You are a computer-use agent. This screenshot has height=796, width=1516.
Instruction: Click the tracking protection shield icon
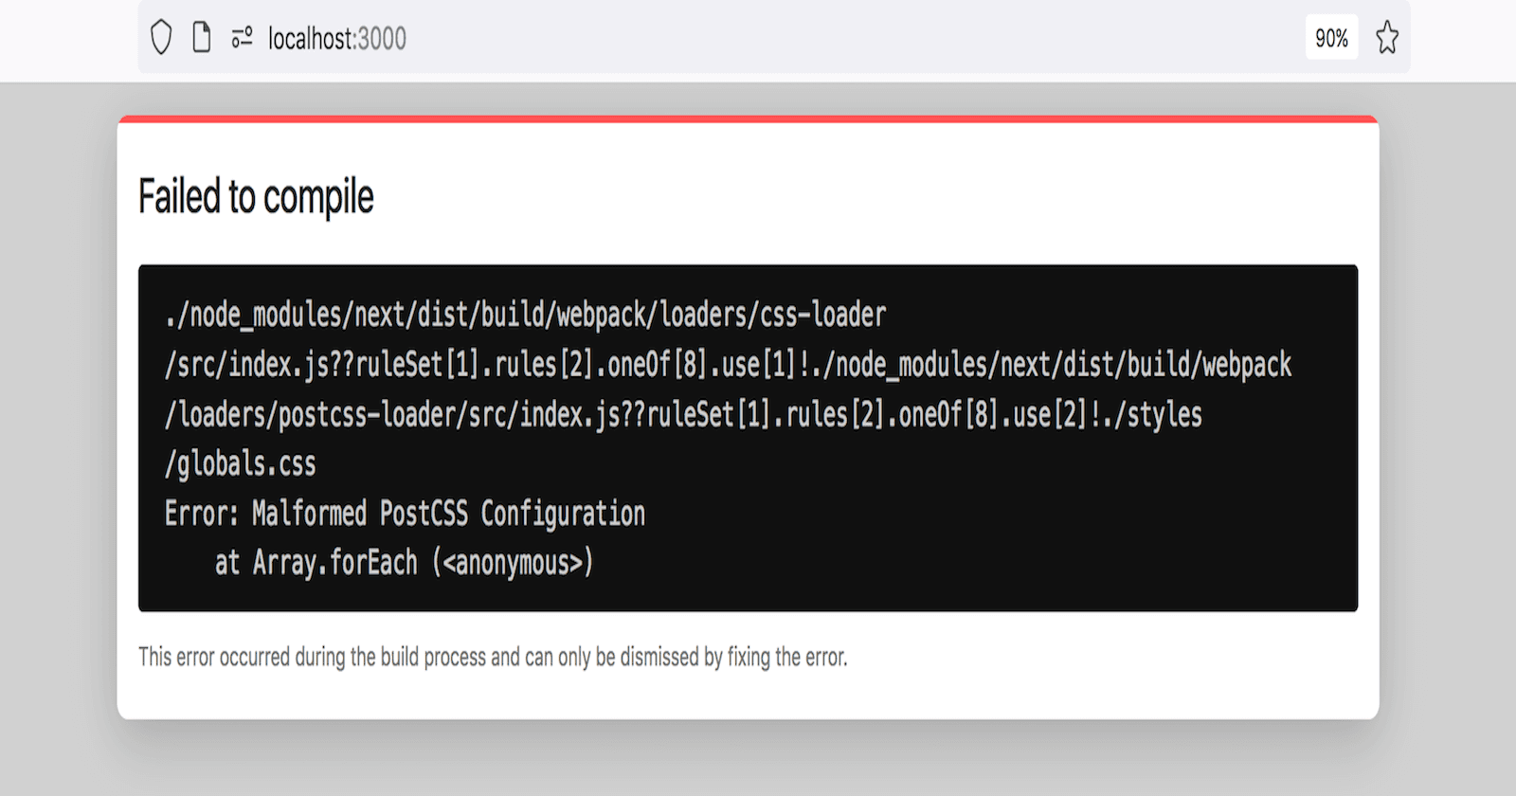pyautogui.click(x=161, y=38)
